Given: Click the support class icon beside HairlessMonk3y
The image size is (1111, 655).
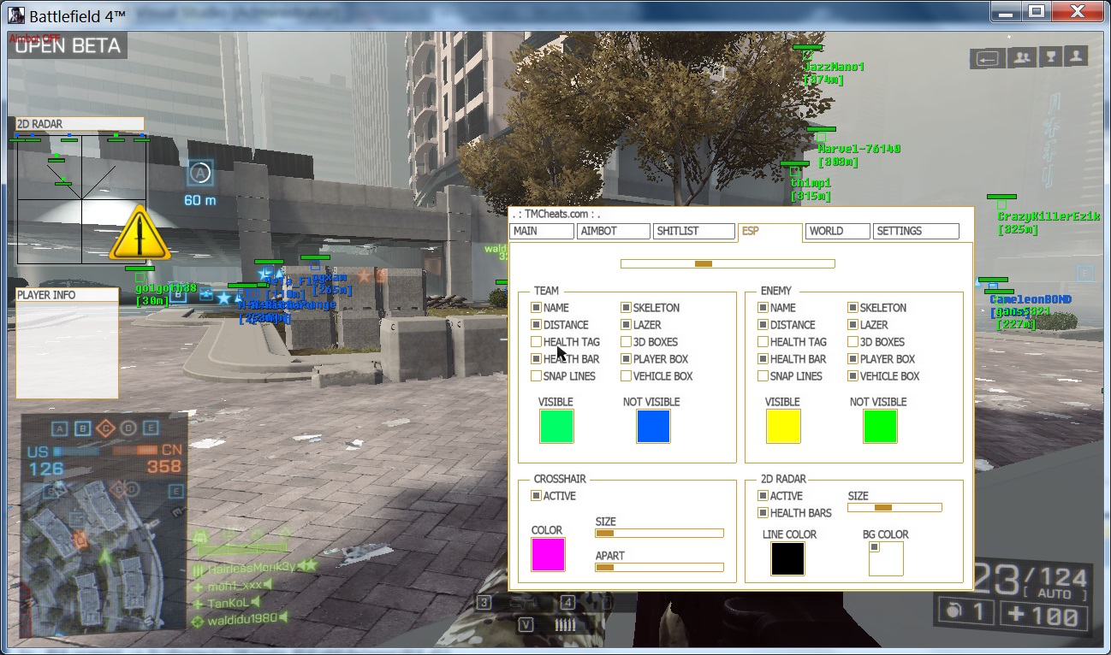Looking at the screenshot, I should pyautogui.click(x=198, y=569).
